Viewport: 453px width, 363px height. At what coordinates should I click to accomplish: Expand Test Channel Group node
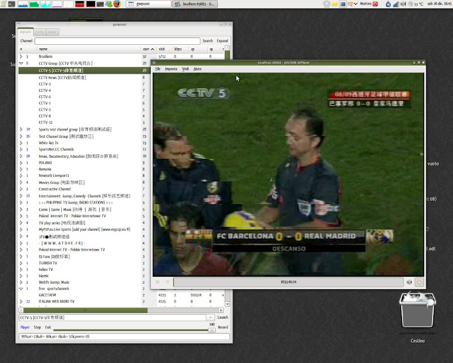pos(21,136)
